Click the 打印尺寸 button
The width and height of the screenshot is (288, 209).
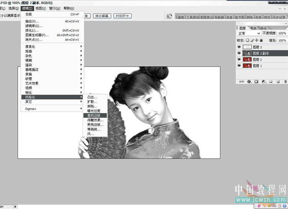click(122, 16)
